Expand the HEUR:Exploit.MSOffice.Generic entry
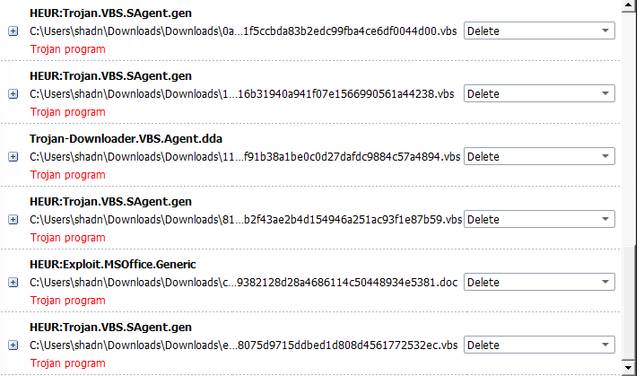Viewport: 644px width, 376px height. pos(13,283)
